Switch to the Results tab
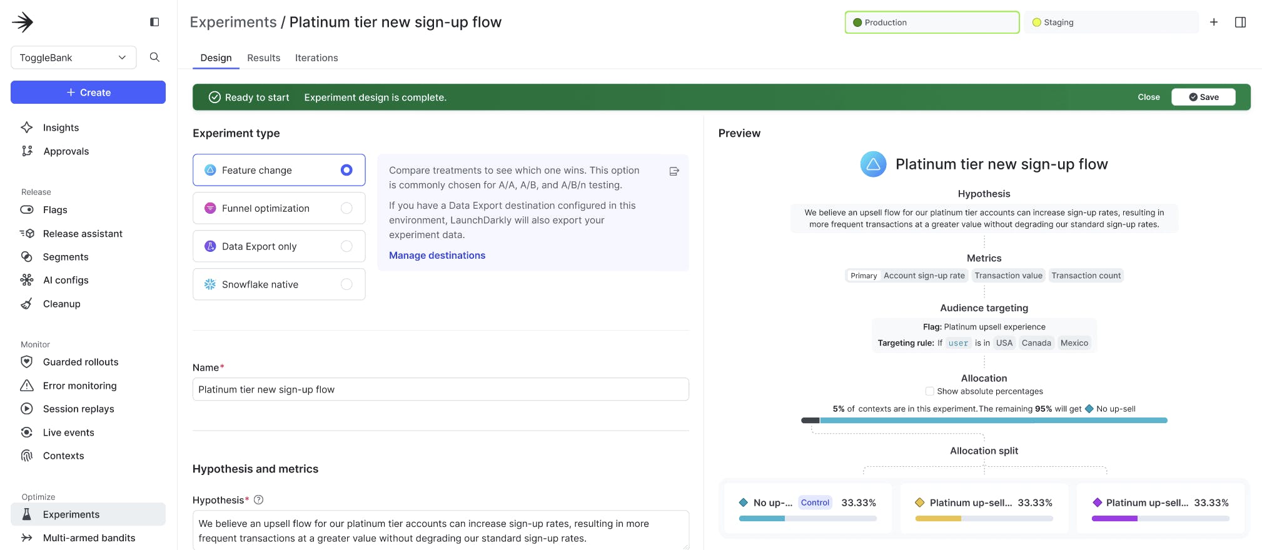The width and height of the screenshot is (1262, 550). [x=263, y=57]
